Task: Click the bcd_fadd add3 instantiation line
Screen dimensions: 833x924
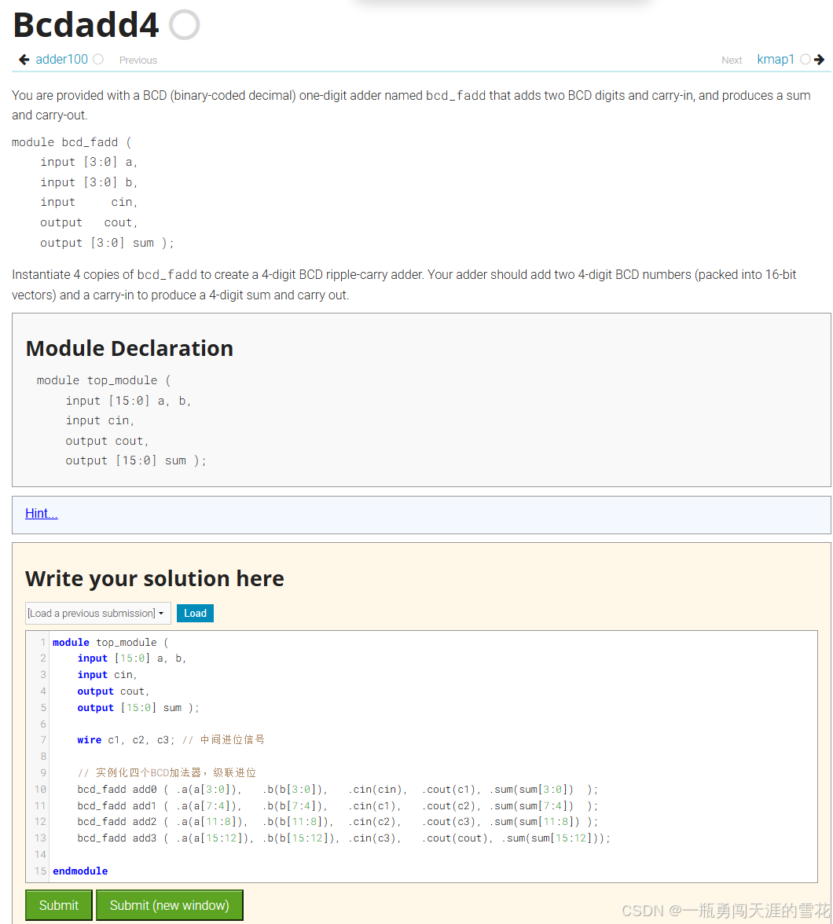Action: pos(343,838)
